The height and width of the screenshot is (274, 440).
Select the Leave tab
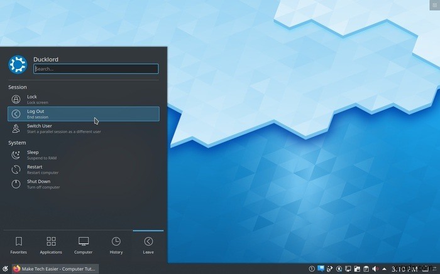pos(148,245)
